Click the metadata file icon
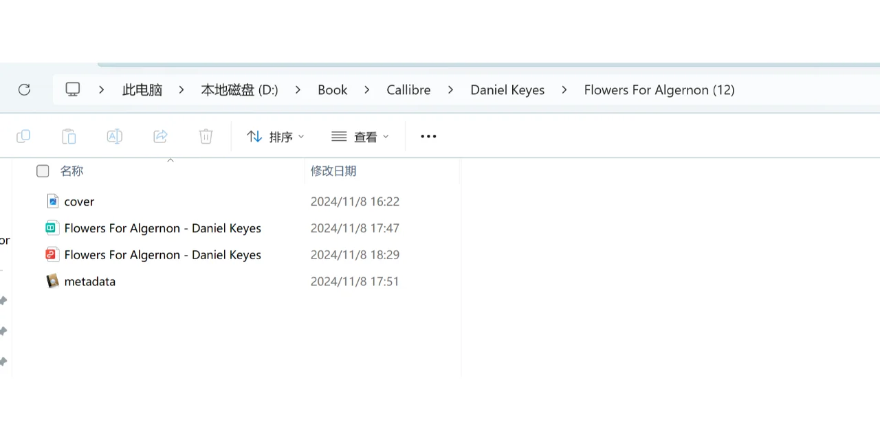The height and width of the screenshot is (440, 880). tap(53, 281)
